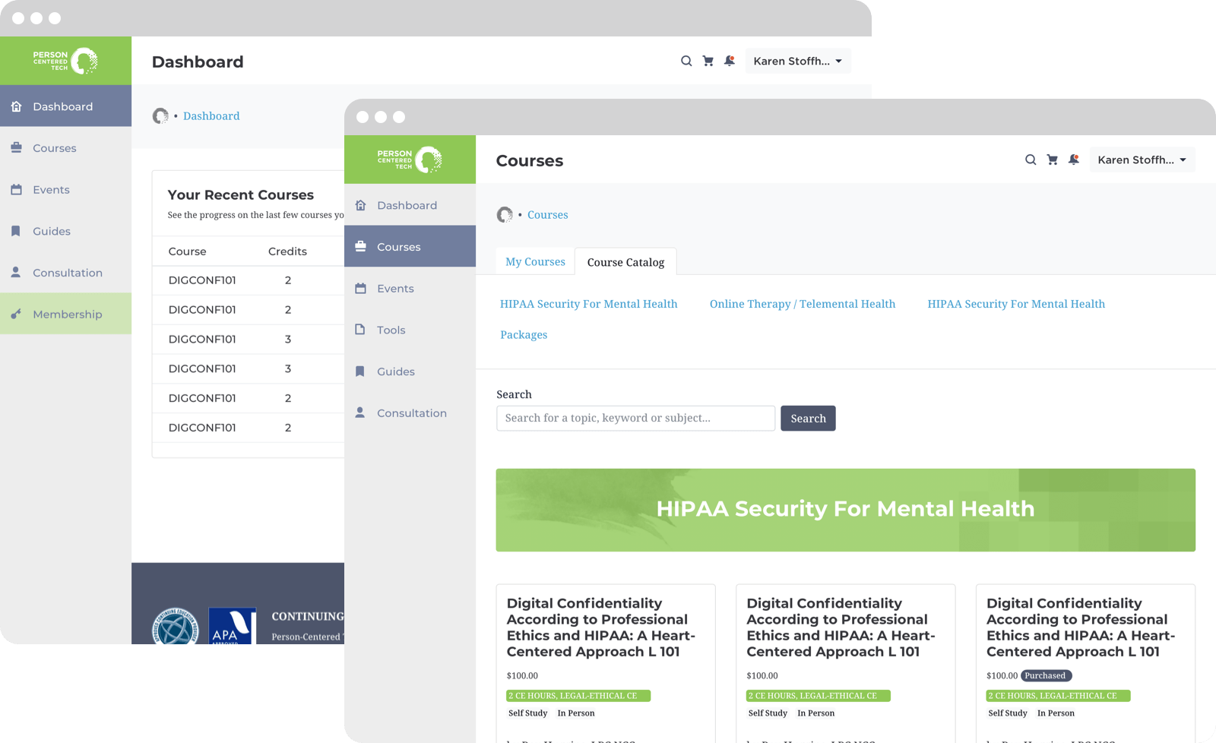Open Tools in the Courses sidebar
This screenshot has width=1216, height=743.
click(391, 330)
